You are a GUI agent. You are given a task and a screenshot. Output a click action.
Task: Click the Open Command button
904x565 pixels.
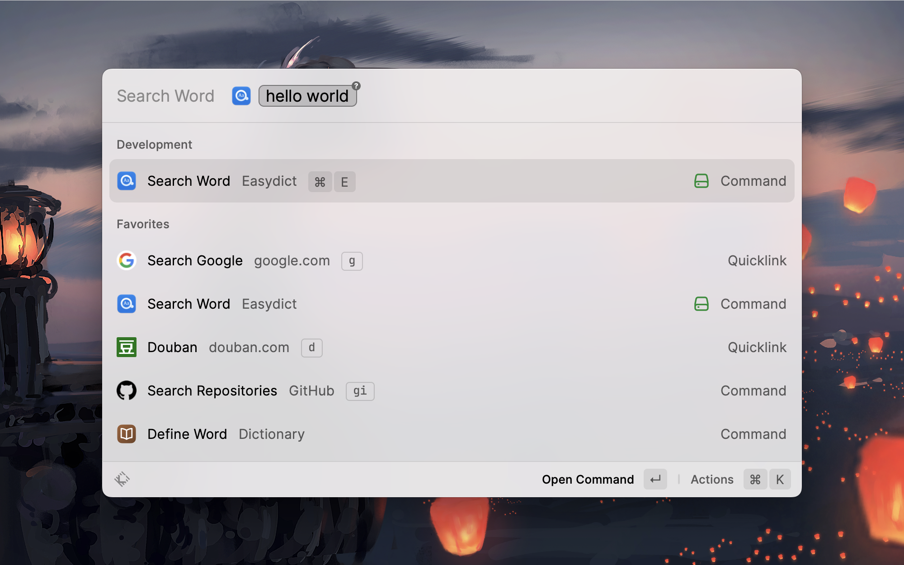pyautogui.click(x=604, y=479)
